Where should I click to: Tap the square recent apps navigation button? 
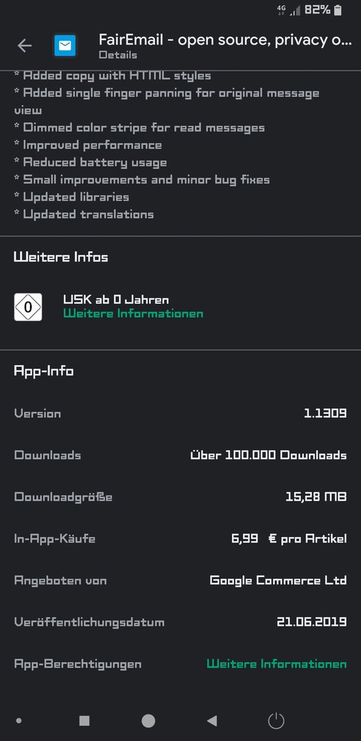[84, 720]
